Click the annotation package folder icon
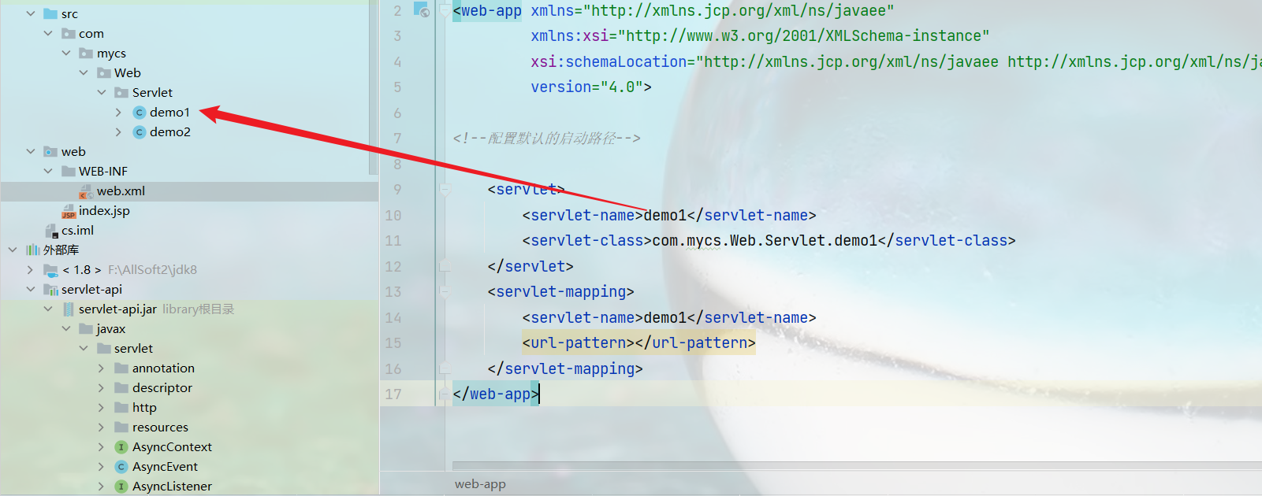1262x496 pixels. [121, 368]
